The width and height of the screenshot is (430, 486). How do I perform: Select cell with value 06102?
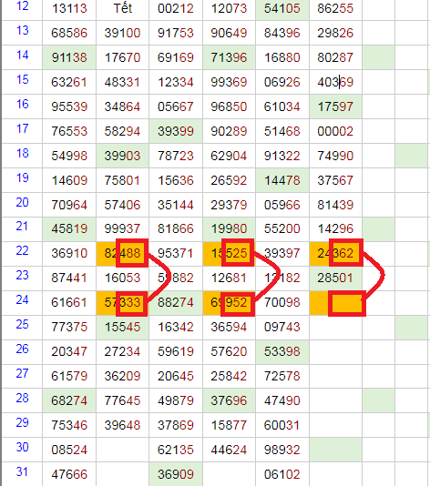pos(282,474)
